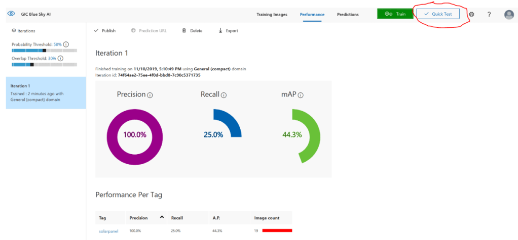This screenshot has width=518, height=240.
Task: Open help with the question mark icon
Action: (489, 14)
